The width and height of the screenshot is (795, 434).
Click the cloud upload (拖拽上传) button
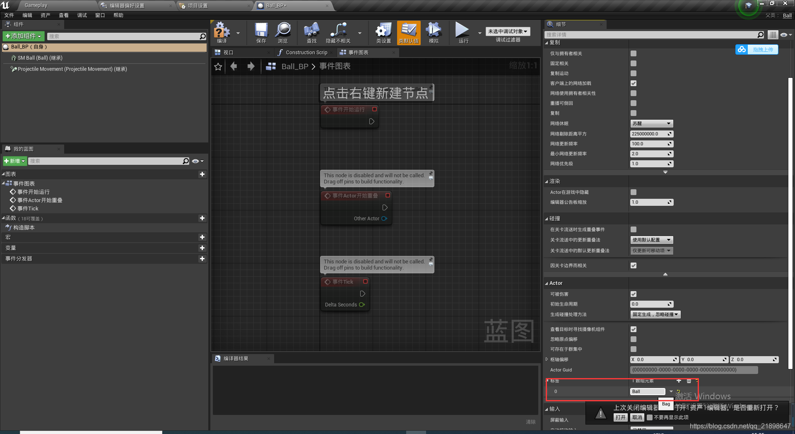click(x=757, y=50)
